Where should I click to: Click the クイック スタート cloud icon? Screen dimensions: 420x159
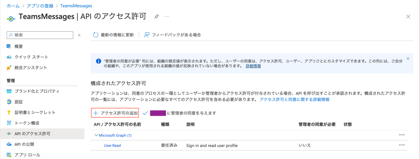(x=9, y=57)
